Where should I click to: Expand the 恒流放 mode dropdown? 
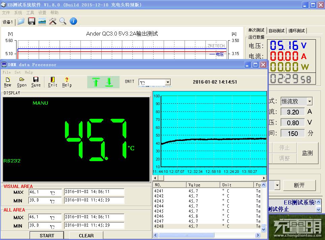point(310,101)
